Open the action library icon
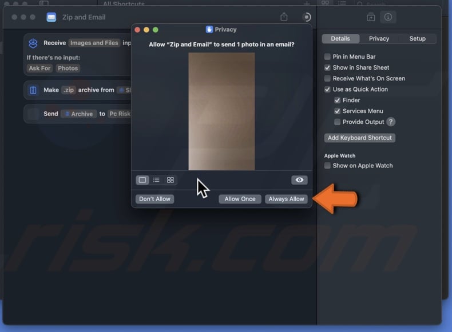 [371, 17]
